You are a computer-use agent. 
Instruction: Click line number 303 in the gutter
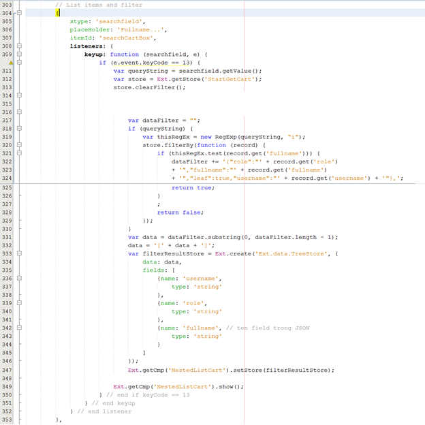(7, 5)
